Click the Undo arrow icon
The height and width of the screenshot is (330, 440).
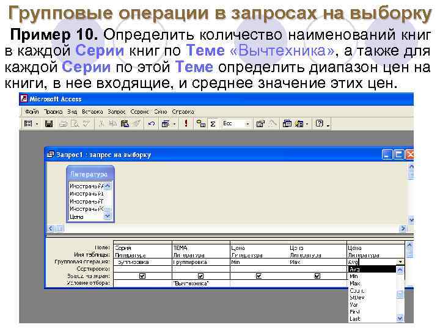point(152,123)
